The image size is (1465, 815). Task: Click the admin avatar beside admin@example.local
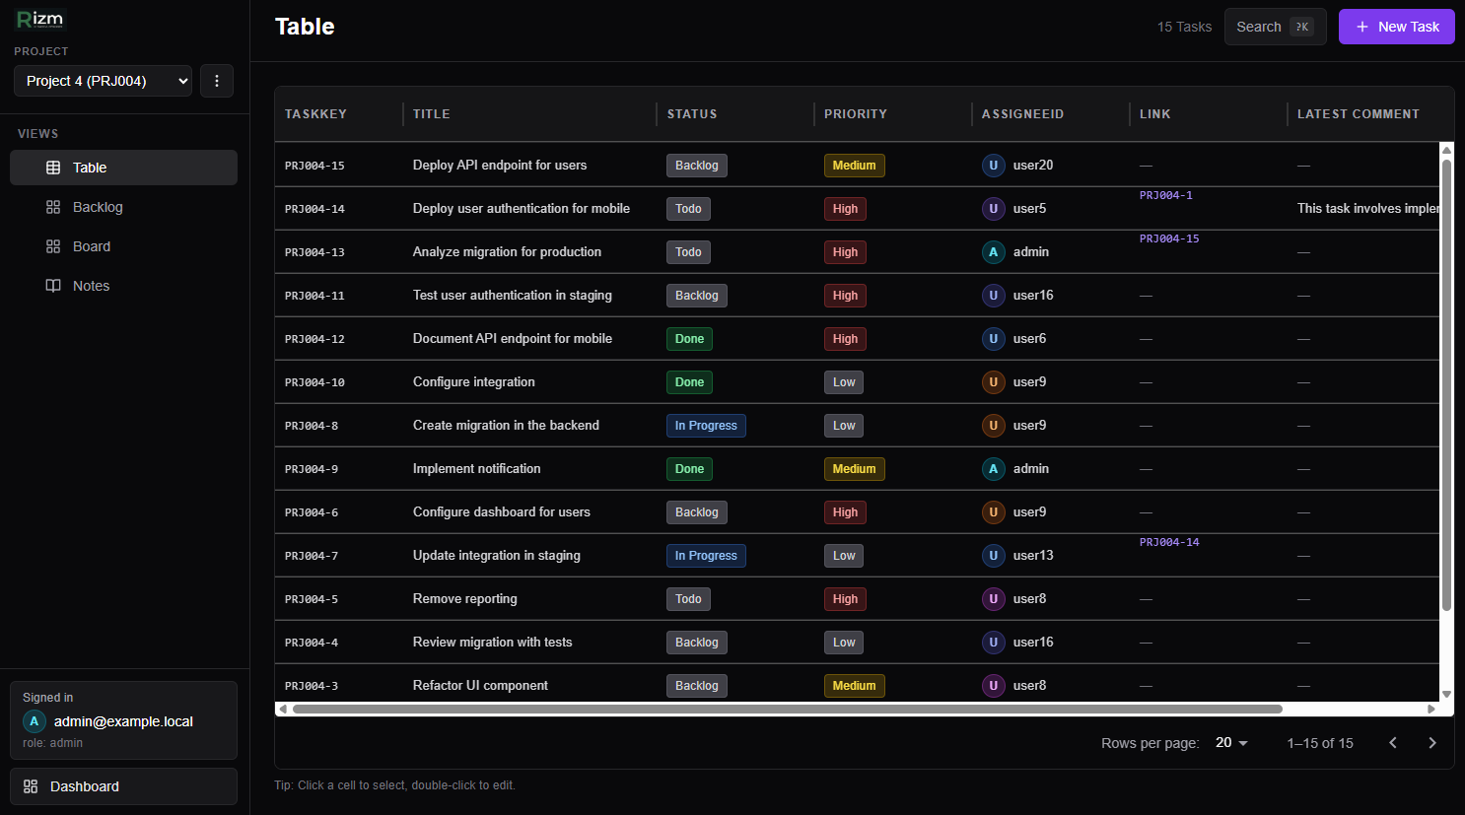coord(35,721)
